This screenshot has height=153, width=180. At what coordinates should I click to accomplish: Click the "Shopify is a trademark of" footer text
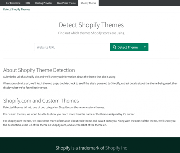(x=80, y=148)
